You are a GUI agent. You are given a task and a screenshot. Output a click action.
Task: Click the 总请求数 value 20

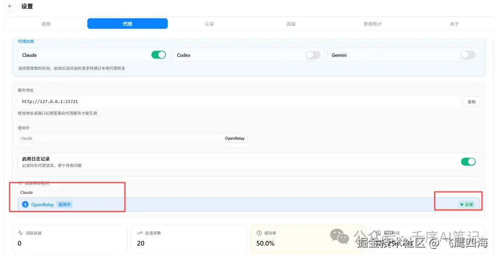[x=141, y=243]
